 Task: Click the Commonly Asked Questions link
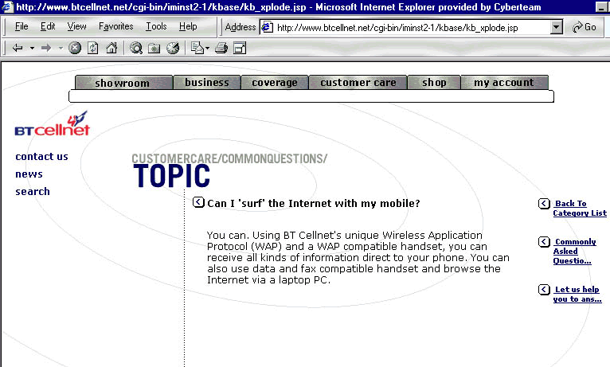[x=575, y=251]
